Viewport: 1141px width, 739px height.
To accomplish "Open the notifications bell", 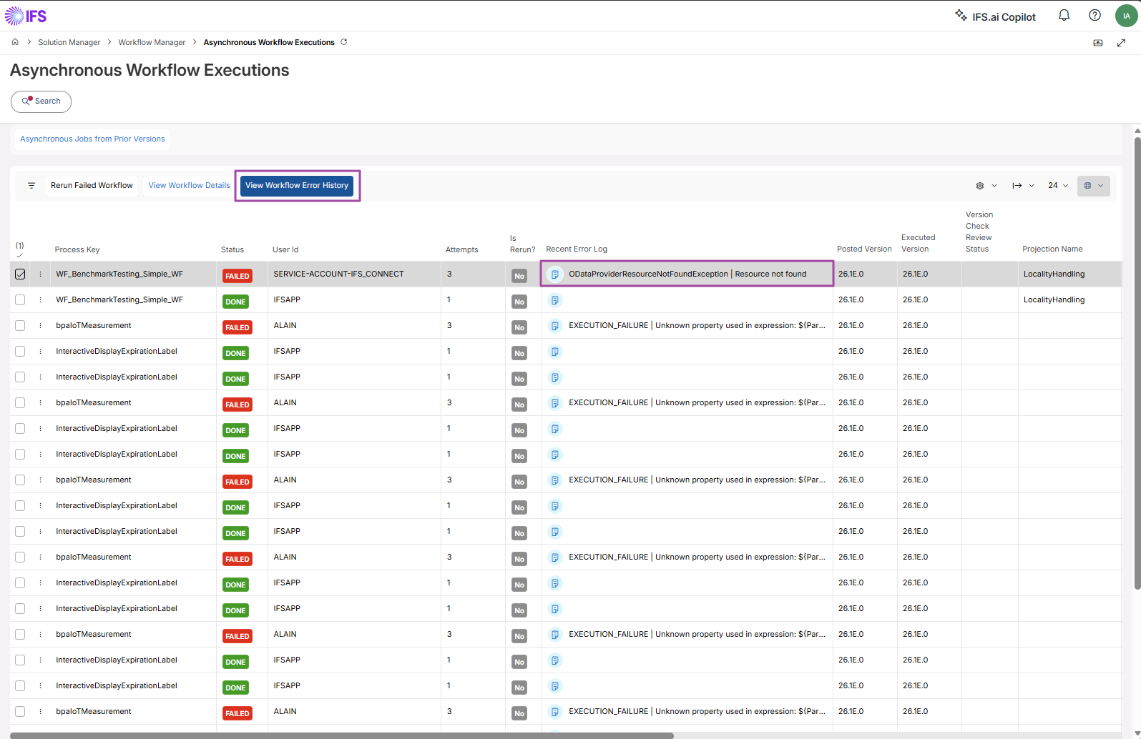I will pos(1064,15).
